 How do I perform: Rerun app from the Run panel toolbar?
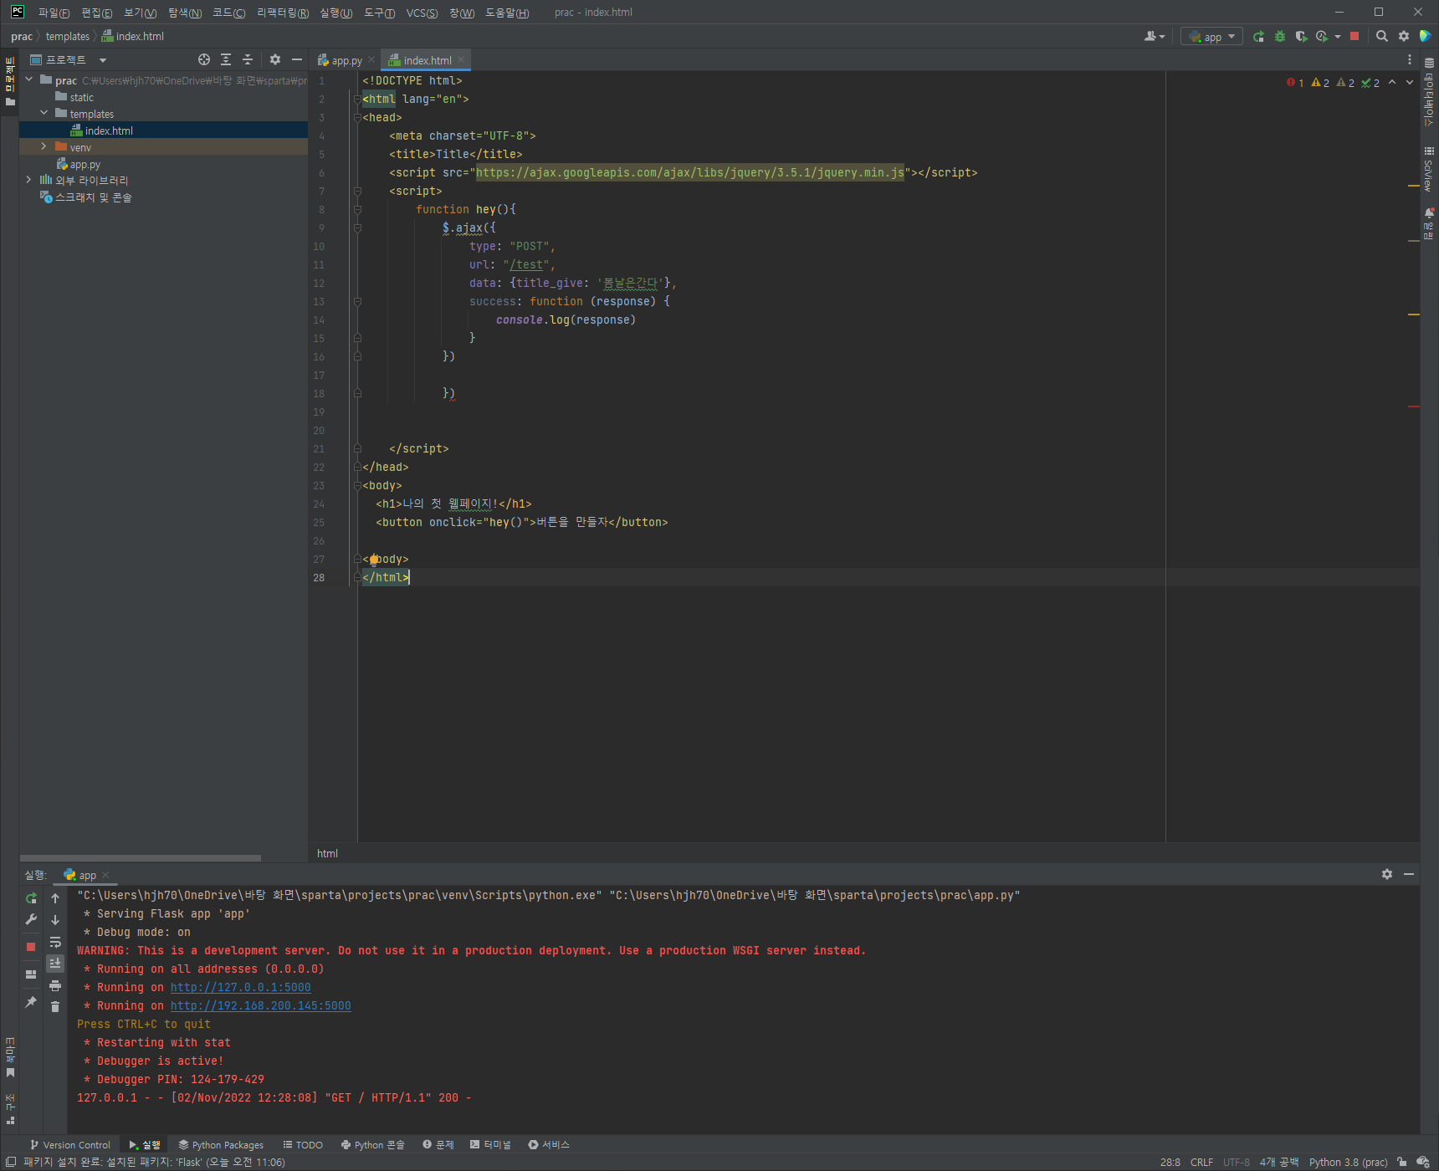click(31, 898)
